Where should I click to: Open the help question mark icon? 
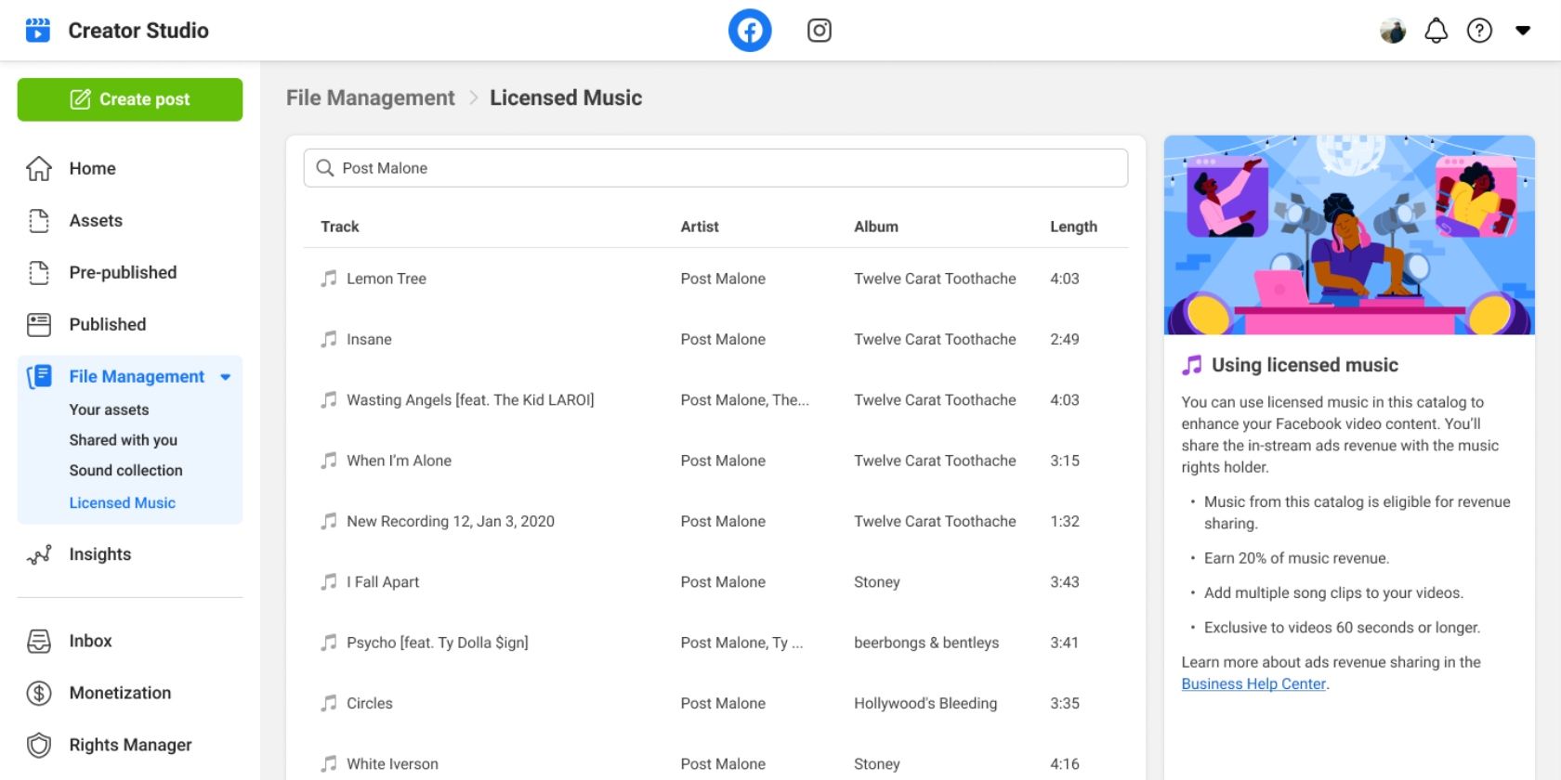1478,31
